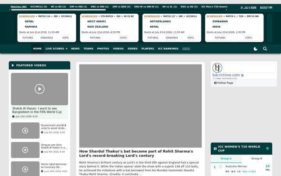Open the Series menu item
The width and height of the screenshot is (281, 176).
coord(132,48)
